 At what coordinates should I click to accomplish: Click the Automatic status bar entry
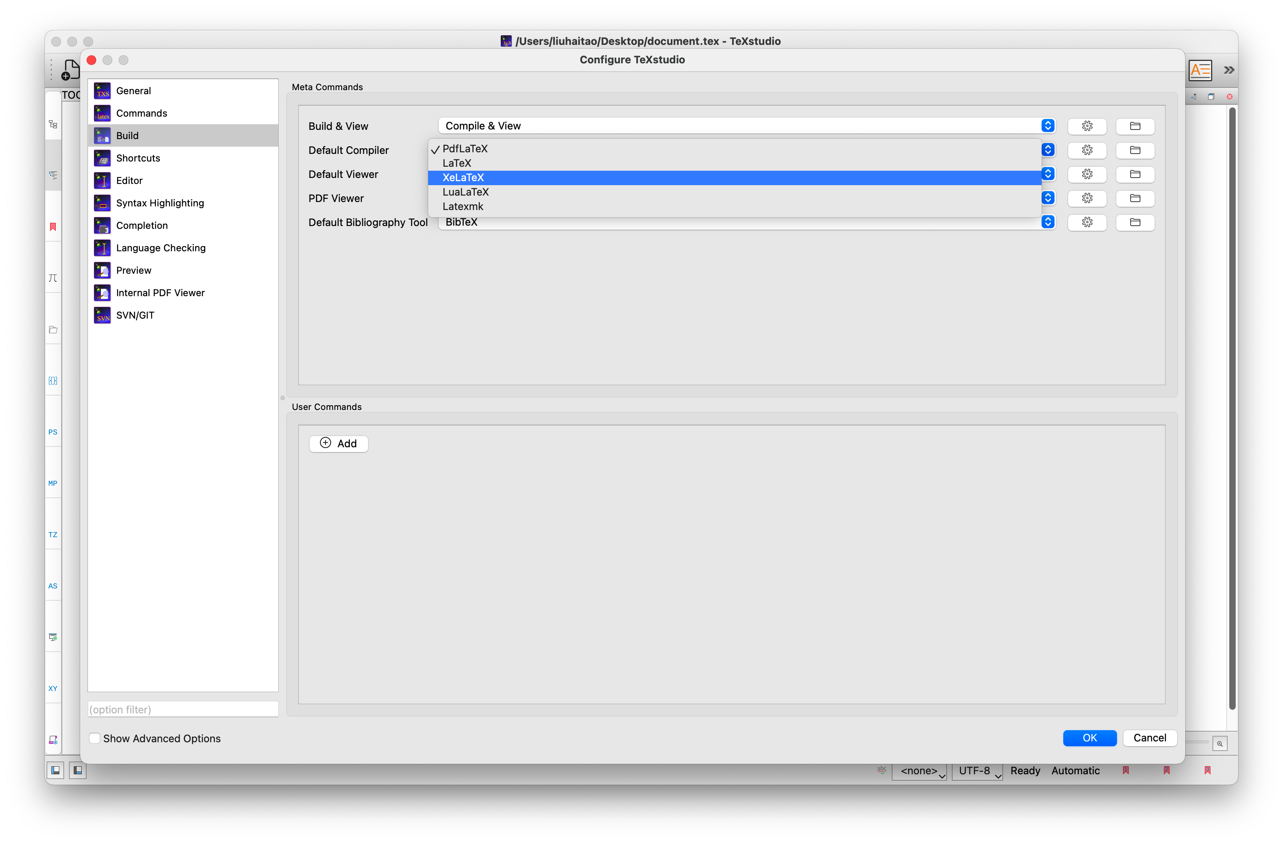click(1075, 771)
